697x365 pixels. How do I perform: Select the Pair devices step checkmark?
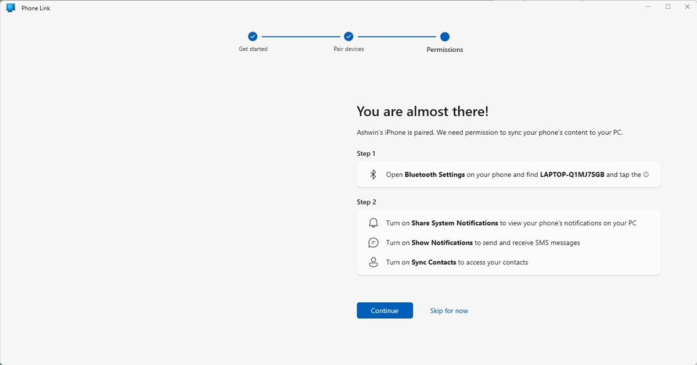point(348,37)
